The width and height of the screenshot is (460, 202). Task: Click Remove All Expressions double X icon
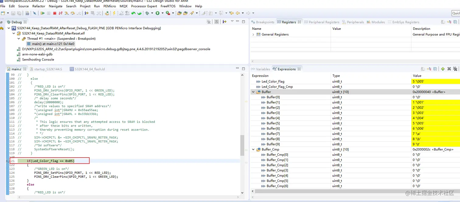coord(455,69)
